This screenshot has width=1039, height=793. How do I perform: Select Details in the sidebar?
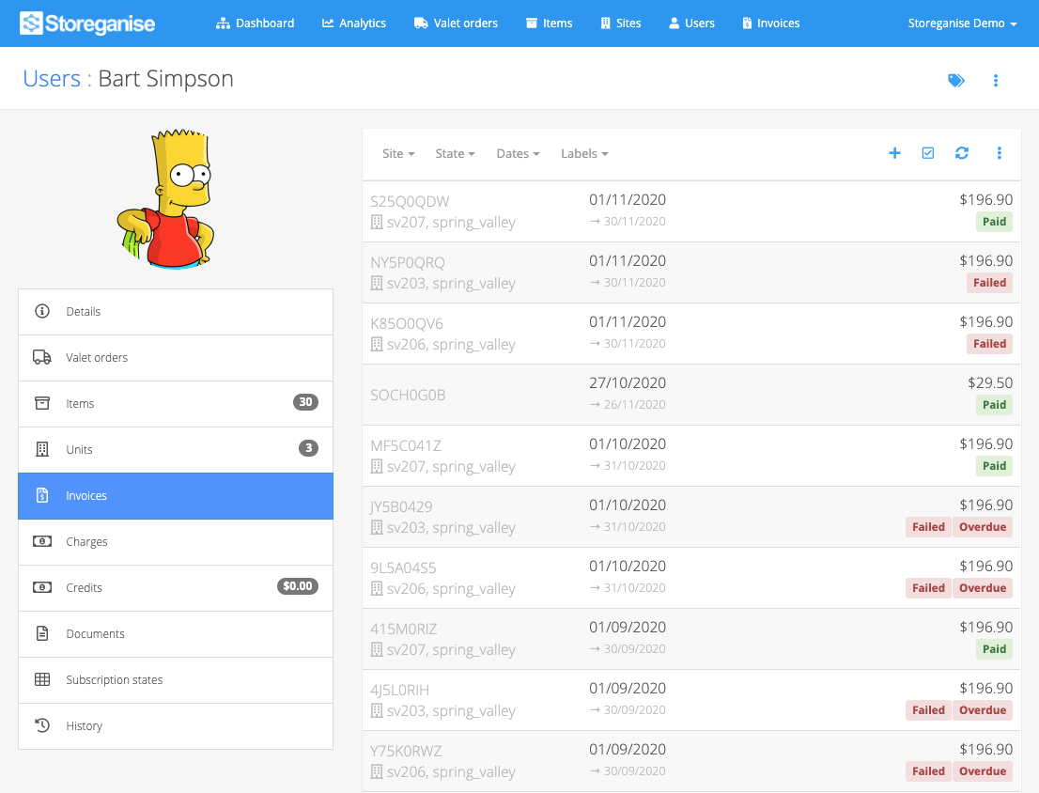[176, 311]
